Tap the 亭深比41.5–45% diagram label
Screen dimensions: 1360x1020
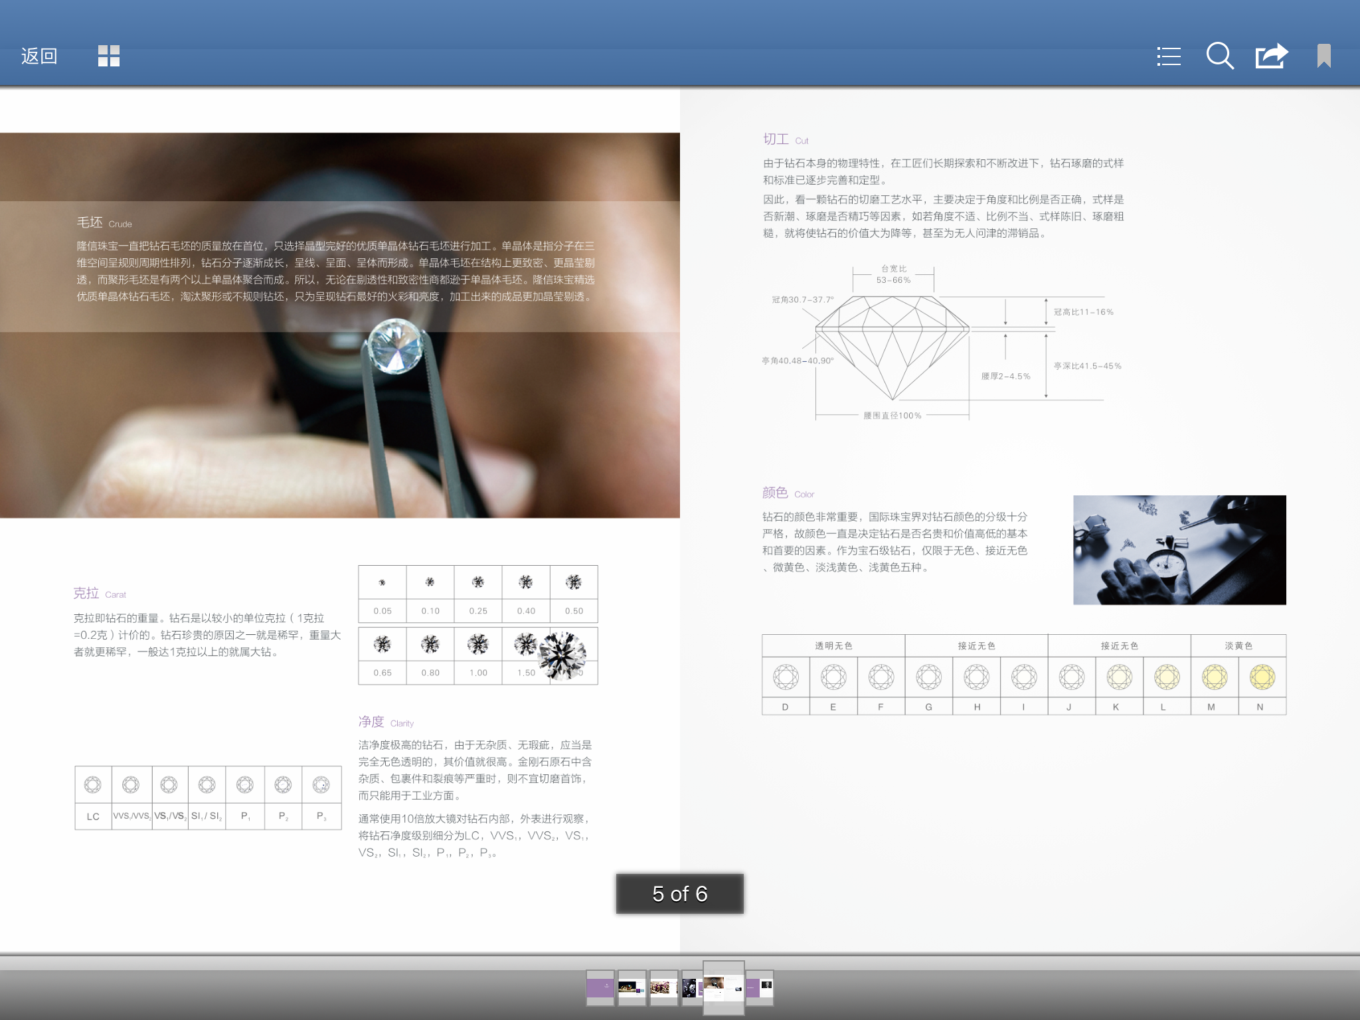[x=1087, y=366]
